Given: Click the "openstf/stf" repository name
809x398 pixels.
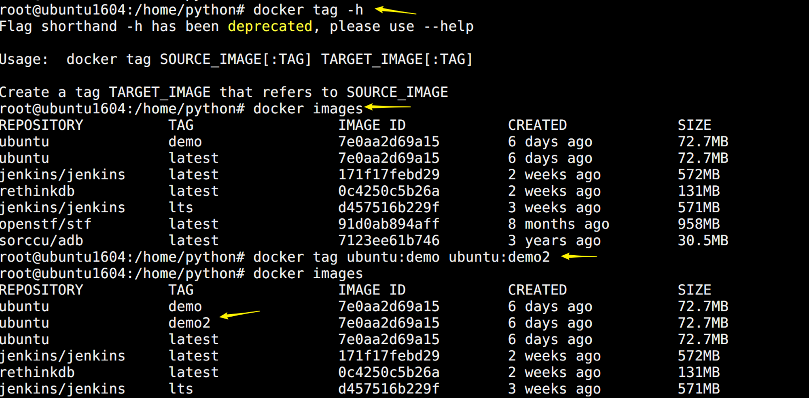Looking at the screenshot, I should (x=46, y=224).
